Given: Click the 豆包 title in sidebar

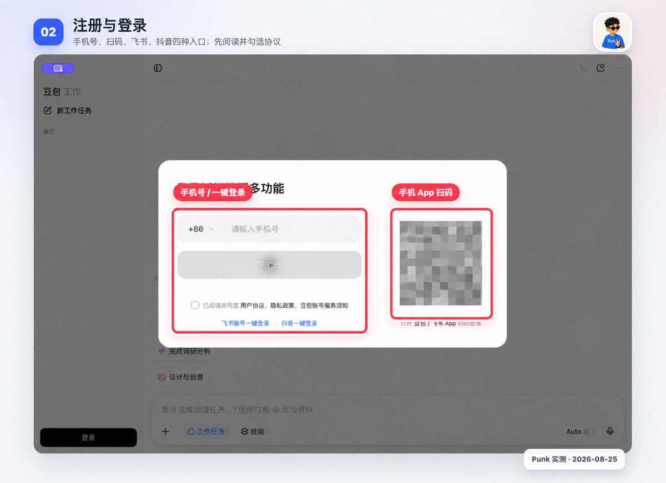Looking at the screenshot, I should (52, 92).
